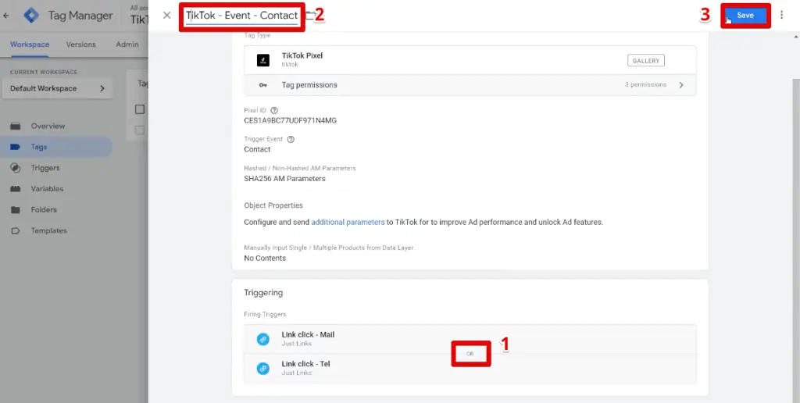Save the tag
Image resolution: width=800 pixels, height=403 pixels.
(745, 16)
